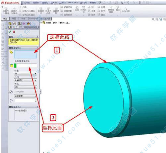
Task: Click the circular edge selection box
Action: tap(26, 54)
